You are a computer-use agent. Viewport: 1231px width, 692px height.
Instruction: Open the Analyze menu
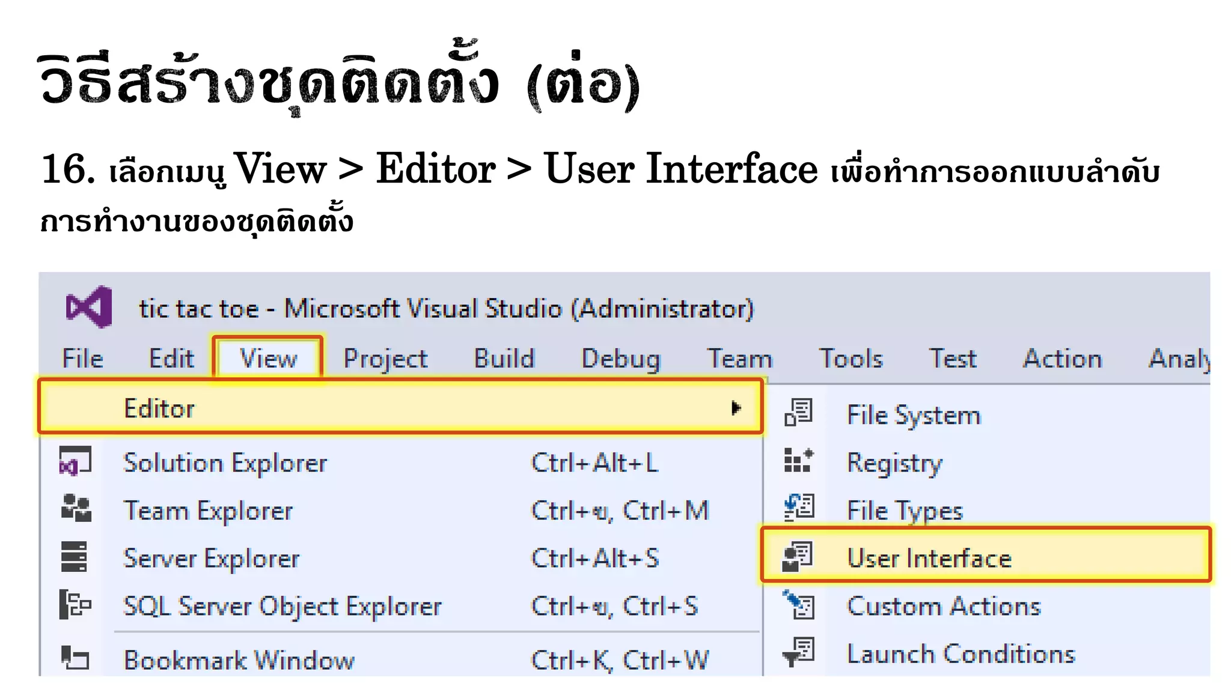point(1179,359)
